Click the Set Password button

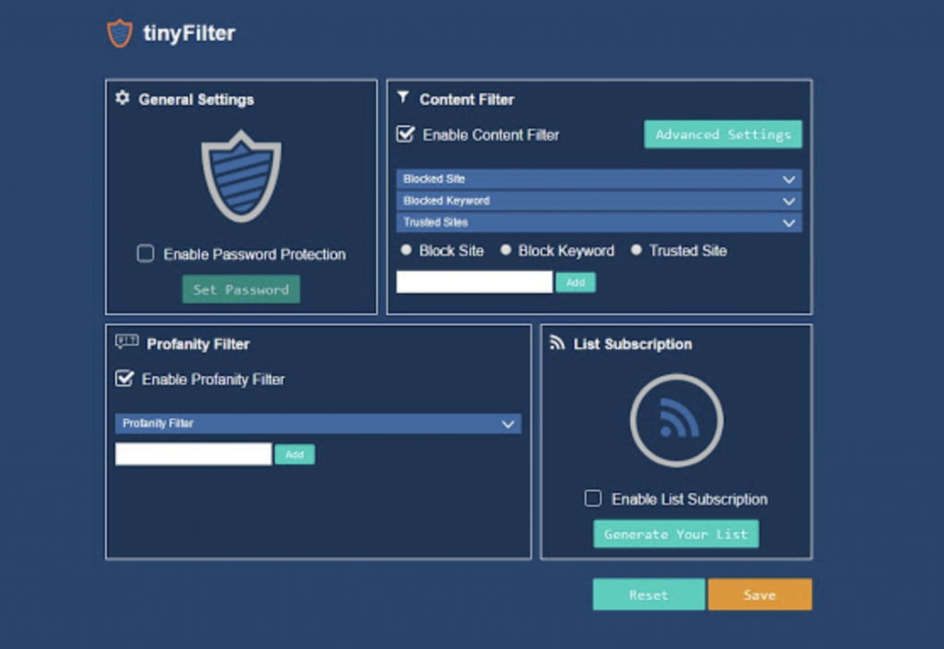[241, 289]
